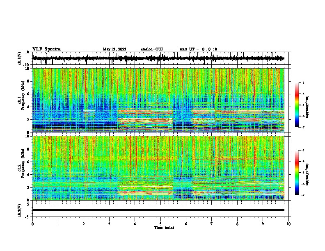Click the "6" tick on the time axis
Image resolution: width=325 pixels, height=251 pixels.
(x=186, y=224)
